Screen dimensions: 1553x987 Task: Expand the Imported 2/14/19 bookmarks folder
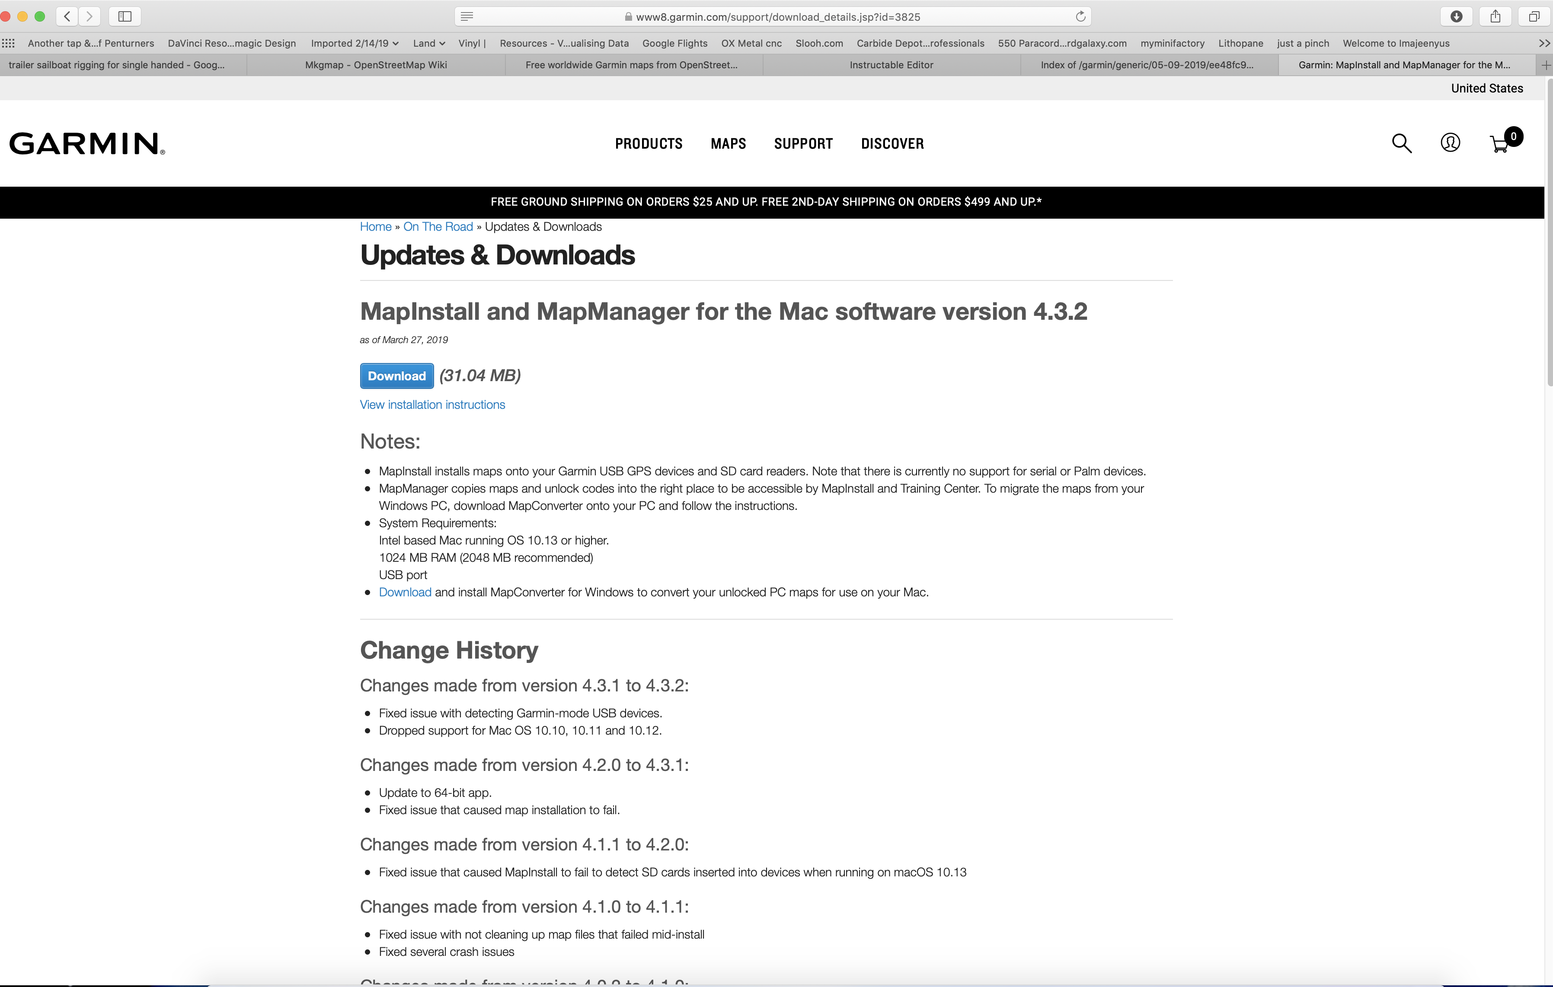[x=355, y=43]
